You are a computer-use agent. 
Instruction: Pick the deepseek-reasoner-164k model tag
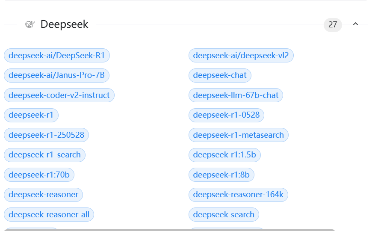coord(238,195)
